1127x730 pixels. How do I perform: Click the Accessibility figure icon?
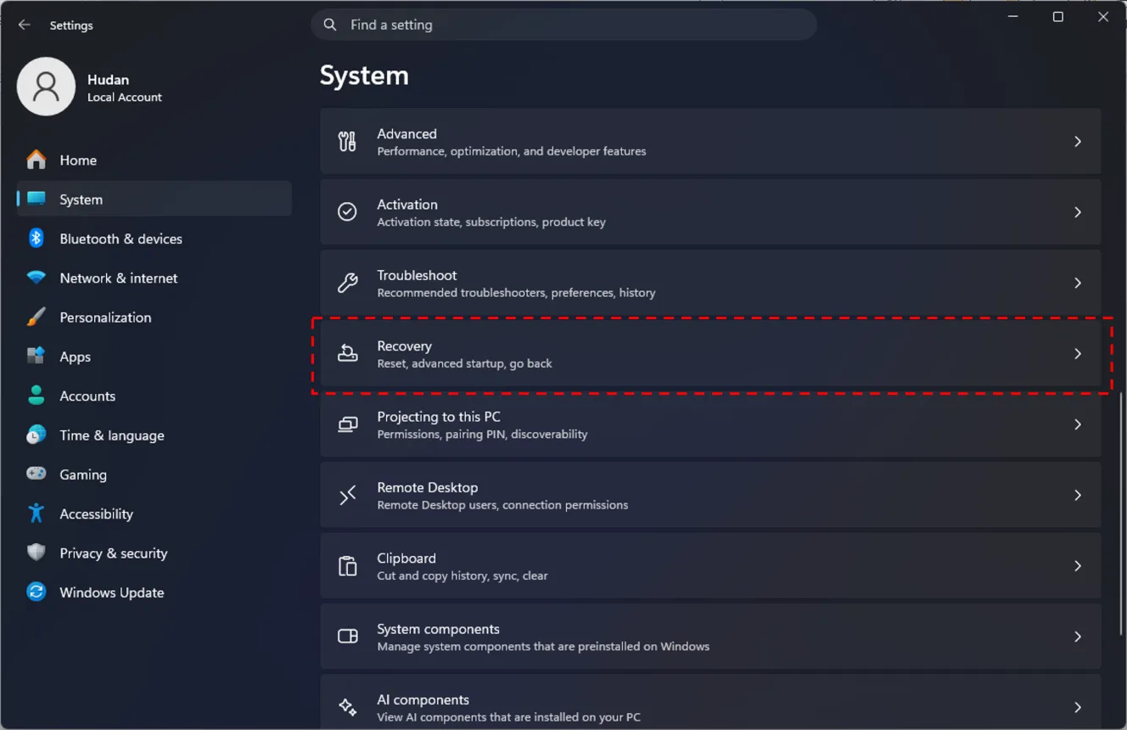[36, 514]
